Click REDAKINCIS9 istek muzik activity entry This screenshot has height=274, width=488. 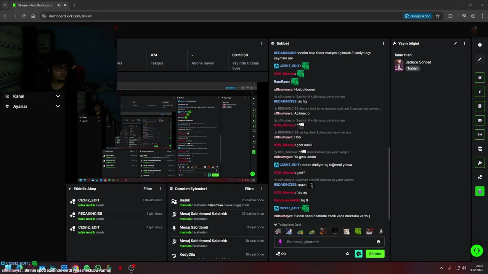click(x=116, y=216)
